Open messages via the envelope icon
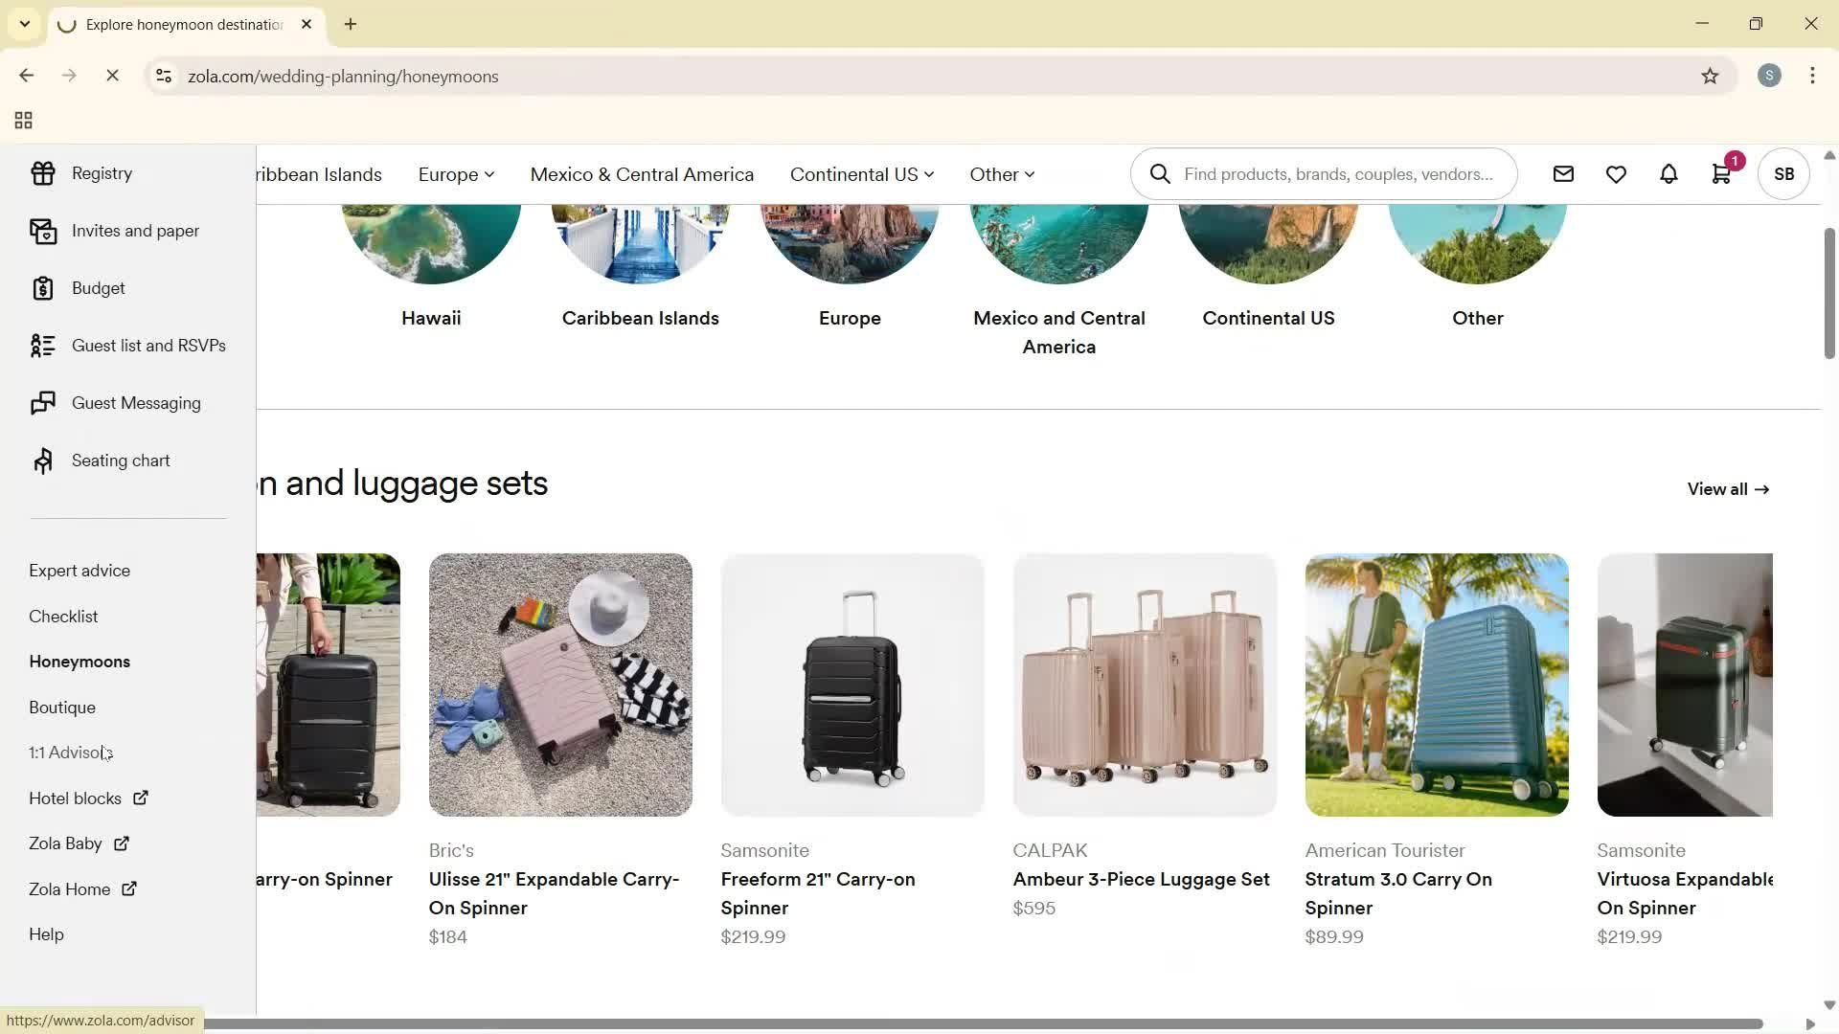The width and height of the screenshot is (1839, 1034). (x=1563, y=173)
